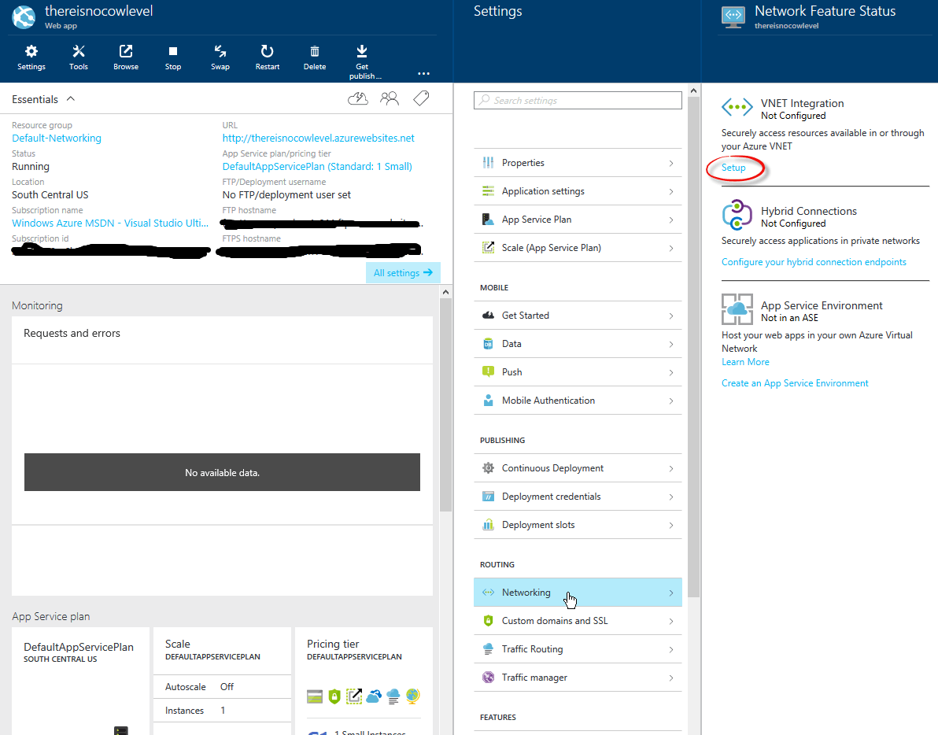Viewport: 938px width, 735px height.
Task: Open the Windows Azure MSDN subscription link
Action: tap(110, 223)
